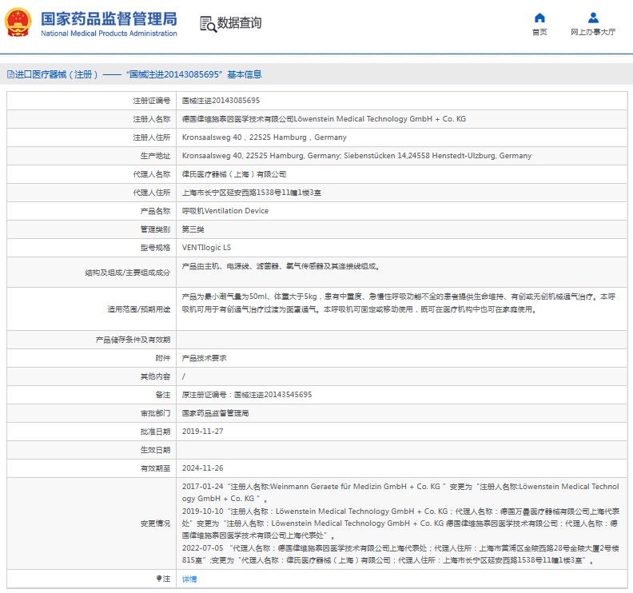This screenshot has height=593, width=633.
Task: Click the 产品名称 row label
Action: pos(155,211)
